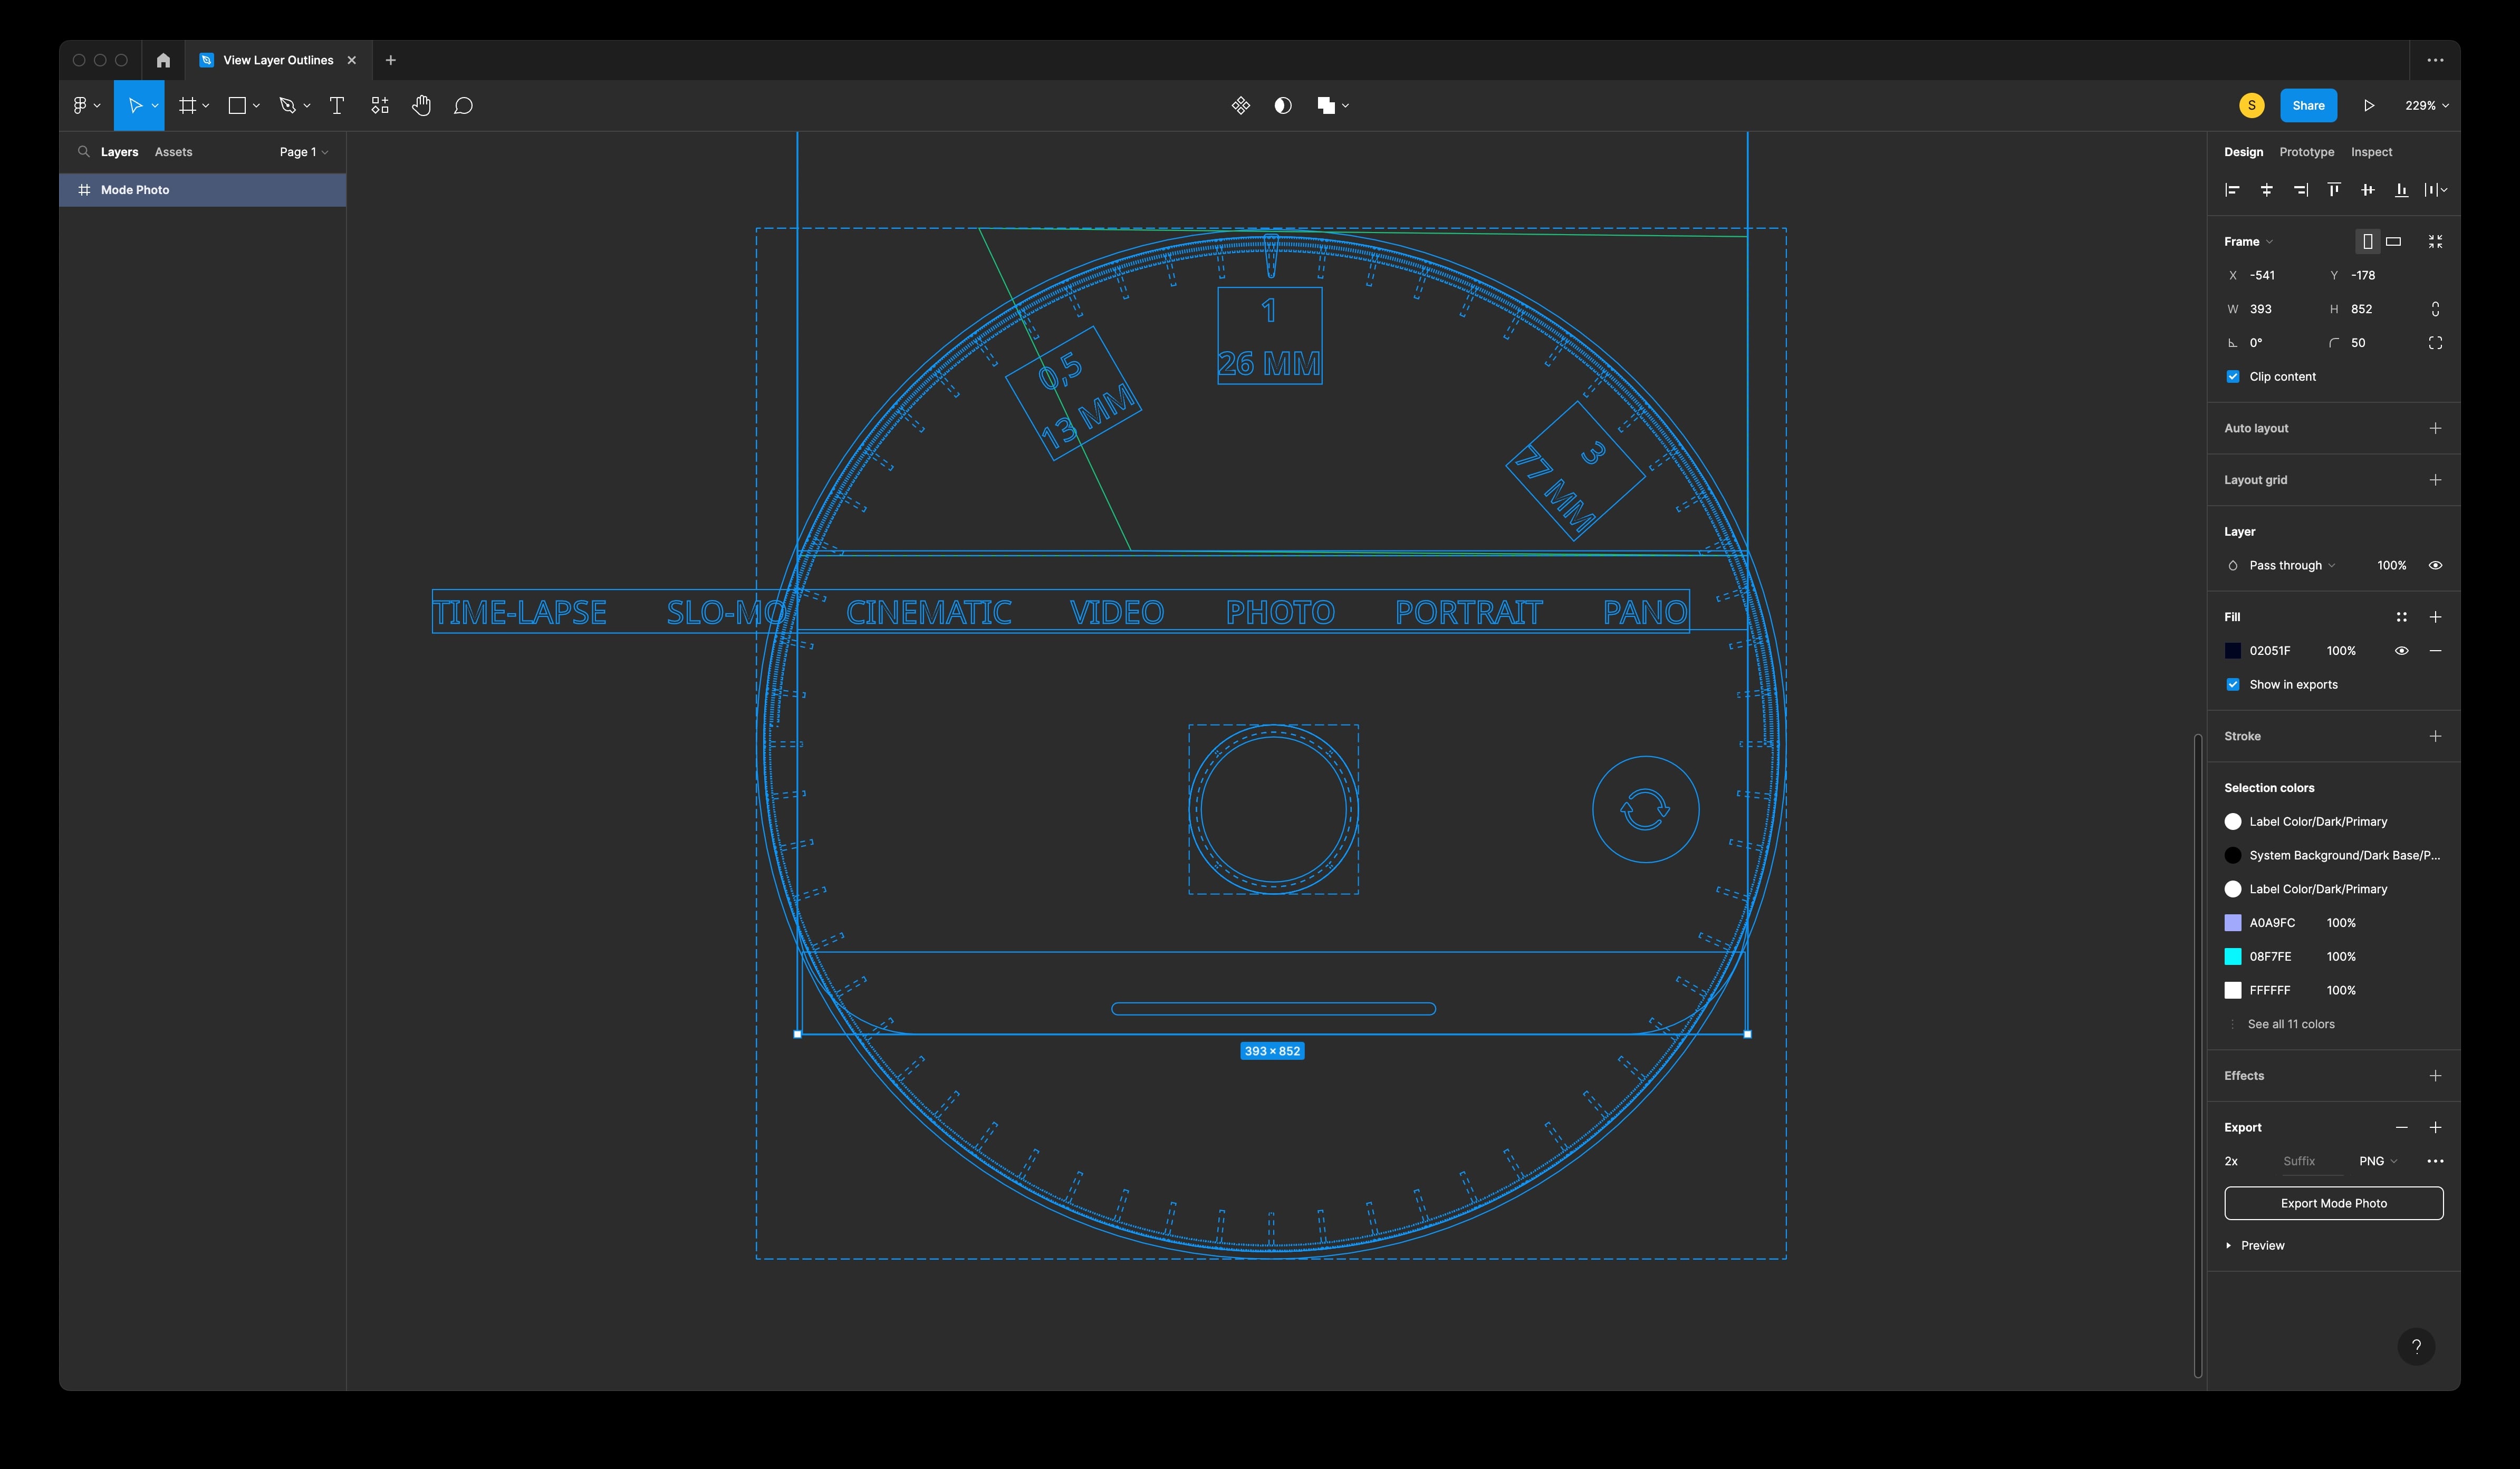Select the Text tool
The width and height of the screenshot is (2520, 1469).
pyautogui.click(x=337, y=105)
